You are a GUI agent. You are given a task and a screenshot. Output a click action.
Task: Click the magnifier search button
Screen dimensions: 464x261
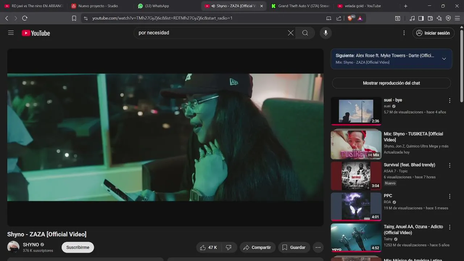(x=305, y=33)
